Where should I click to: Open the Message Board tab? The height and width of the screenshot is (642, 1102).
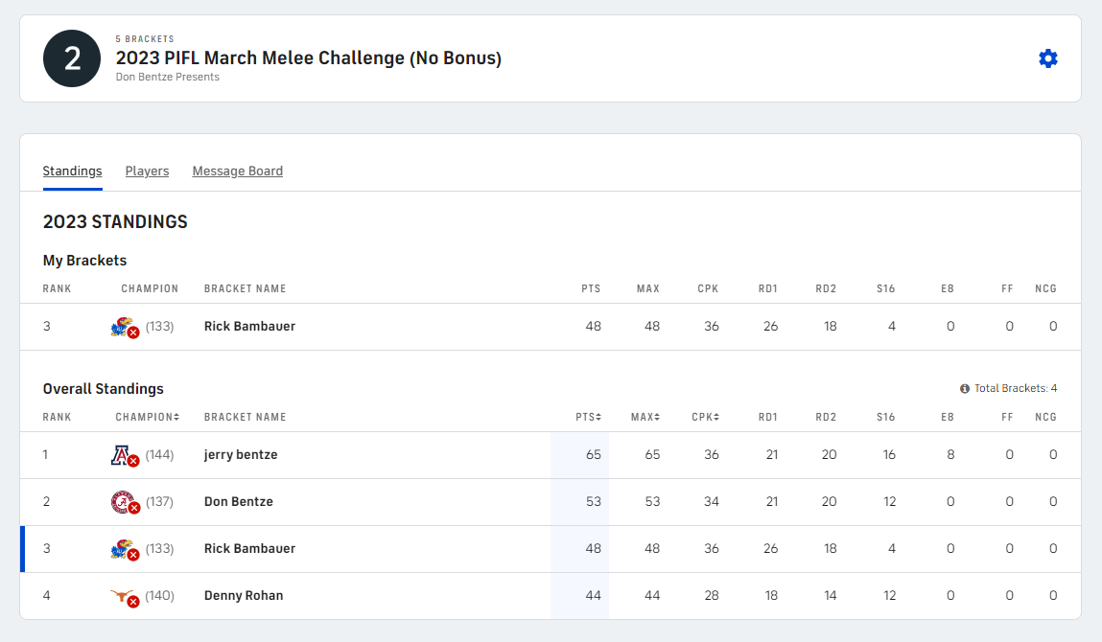click(x=237, y=172)
